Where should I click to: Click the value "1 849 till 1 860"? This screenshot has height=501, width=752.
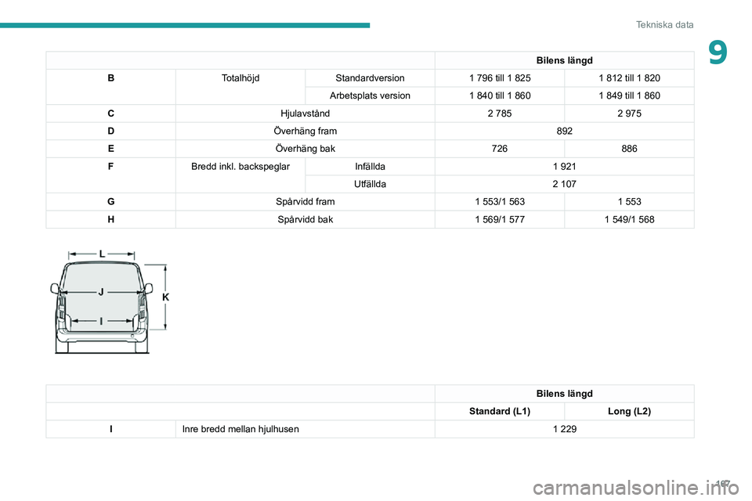tap(629, 96)
